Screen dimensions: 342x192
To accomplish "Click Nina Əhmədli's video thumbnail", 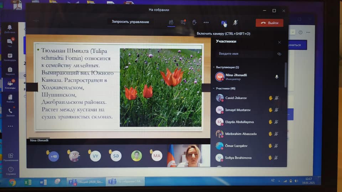I will coord(189,156).
